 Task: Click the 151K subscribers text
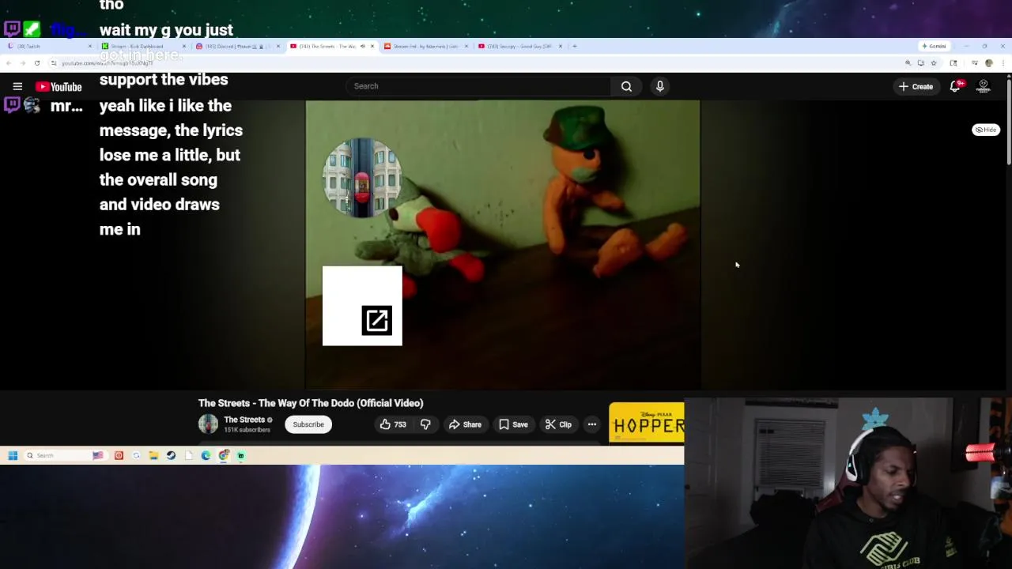click(x=247, y=430)
